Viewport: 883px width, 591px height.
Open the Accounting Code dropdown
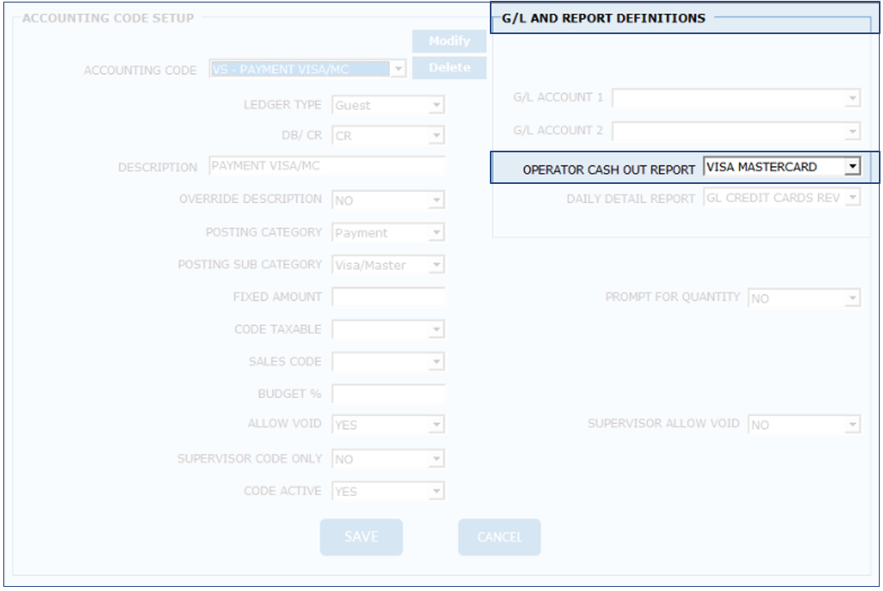click(397, 69)
